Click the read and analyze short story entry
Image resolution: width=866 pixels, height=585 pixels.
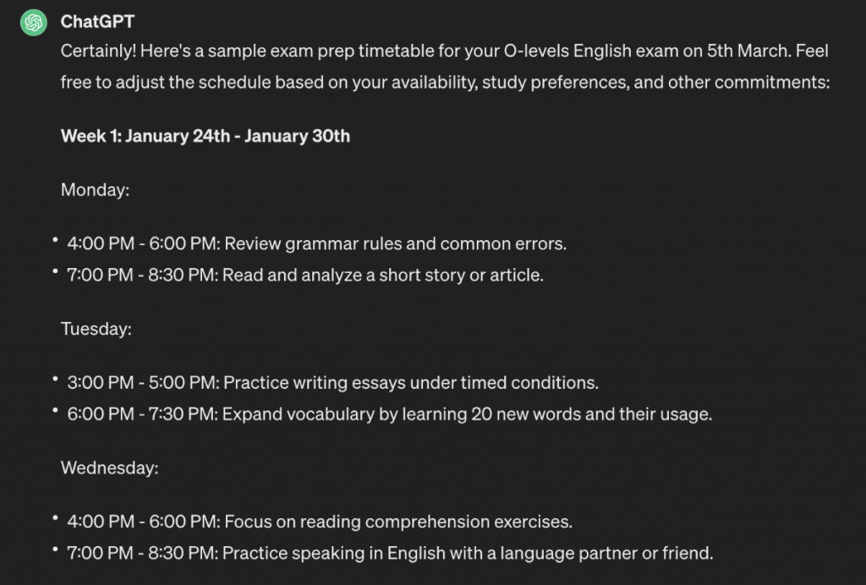tap(304, 275)
